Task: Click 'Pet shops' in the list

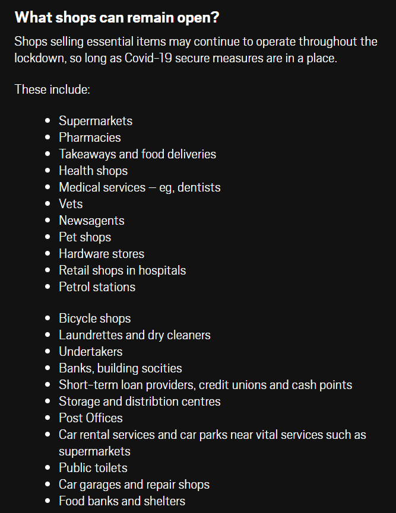Action: pos(85,237)
